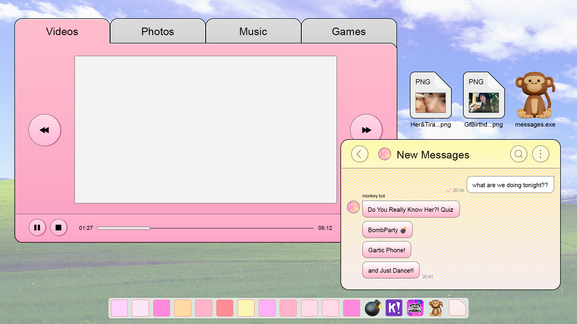The width and height of the screenshot is (577, 324).
Task: Open the blank document icon in the dock
Action: (457, 308)
